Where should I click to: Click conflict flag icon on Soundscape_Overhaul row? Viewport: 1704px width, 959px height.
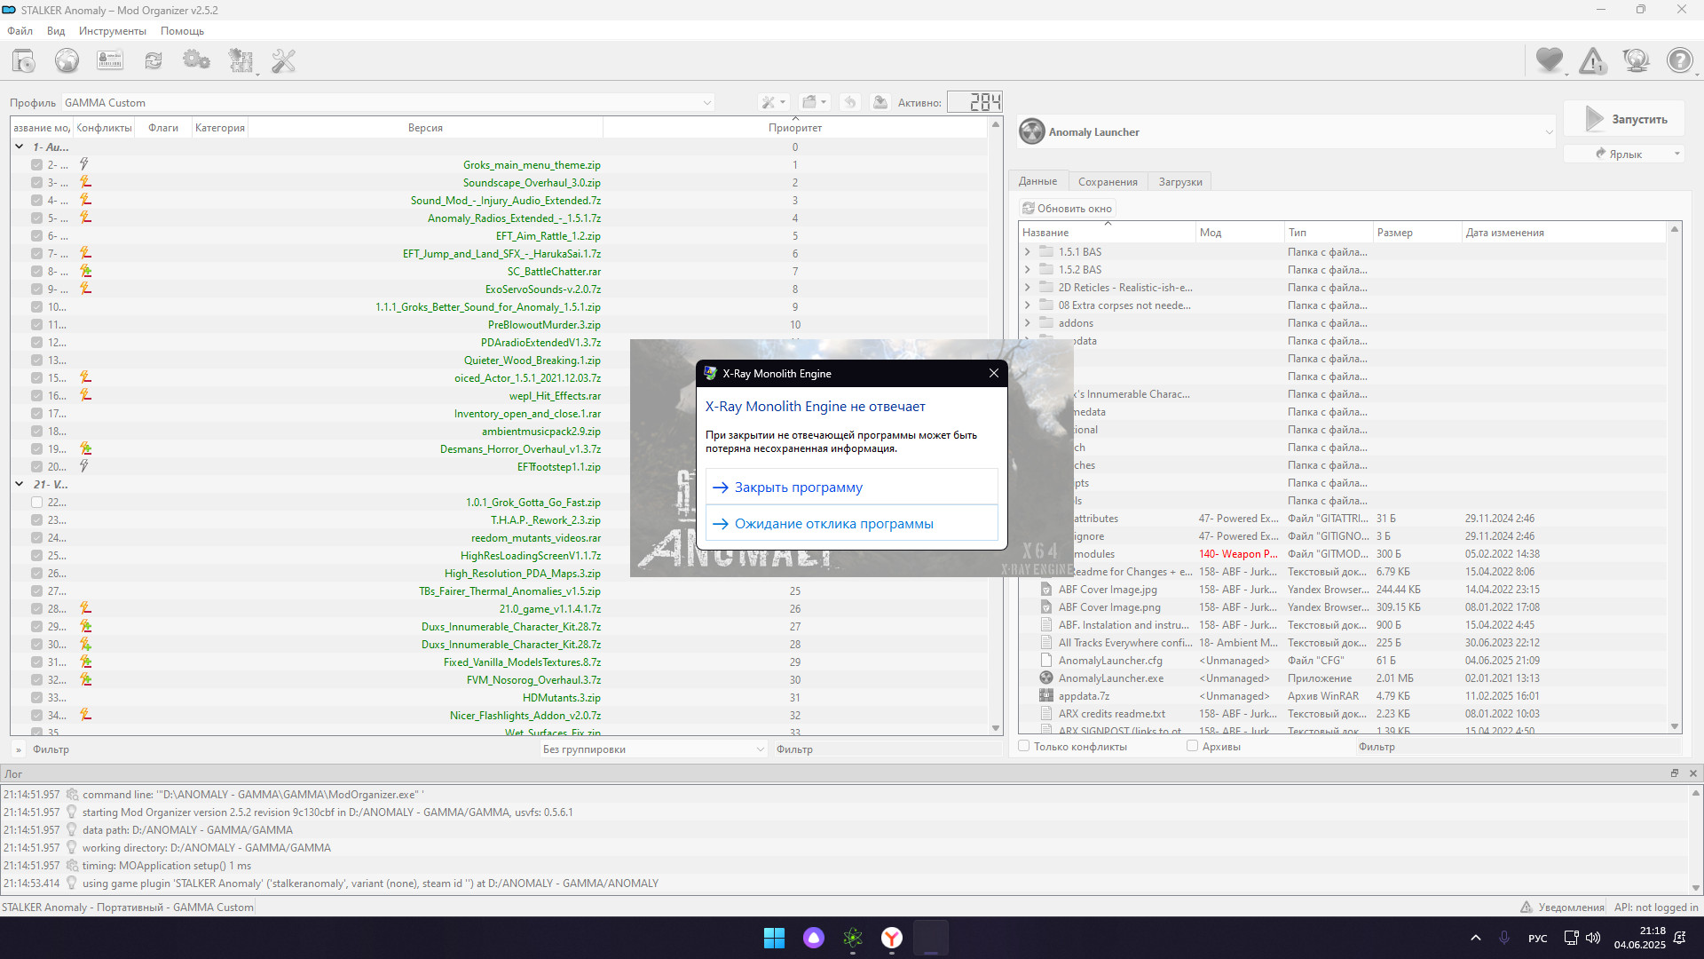[85, 182]
